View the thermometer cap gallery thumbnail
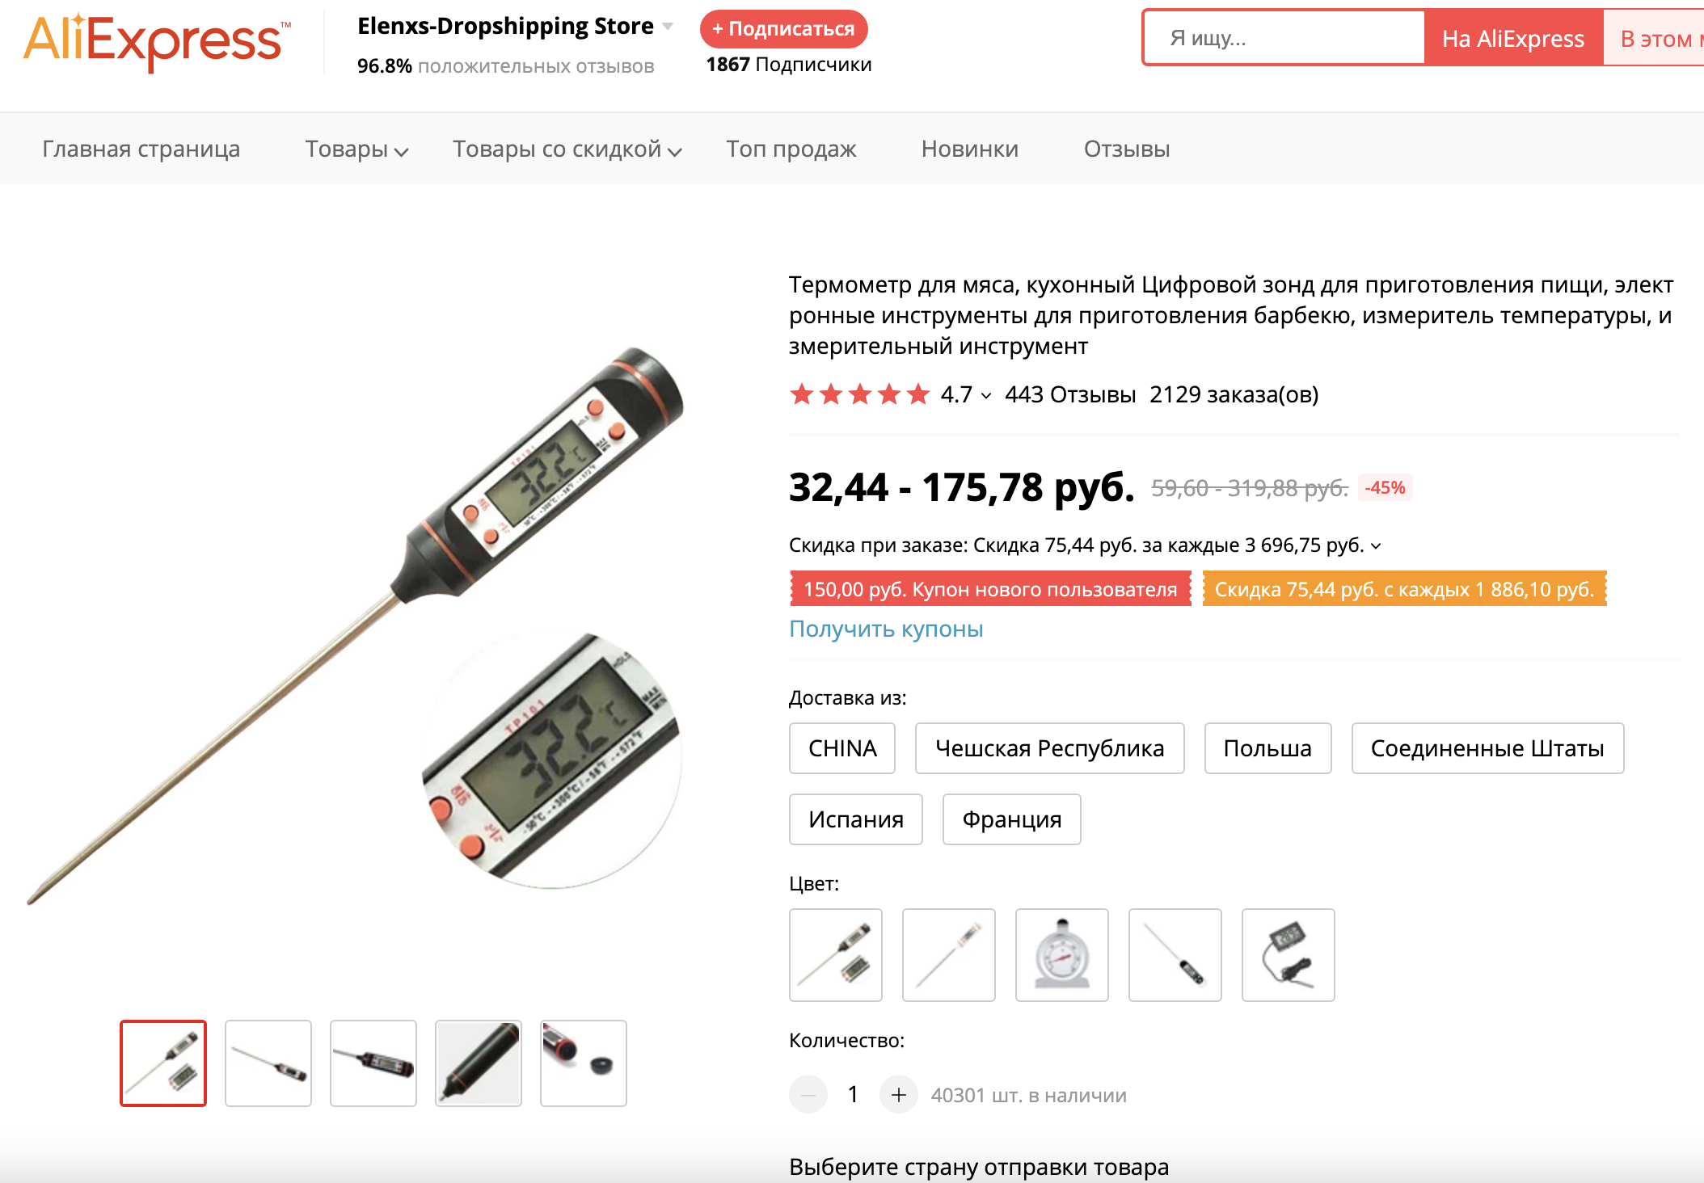The height and width of the screenshot is (1183, 1704). [584, 1063]
